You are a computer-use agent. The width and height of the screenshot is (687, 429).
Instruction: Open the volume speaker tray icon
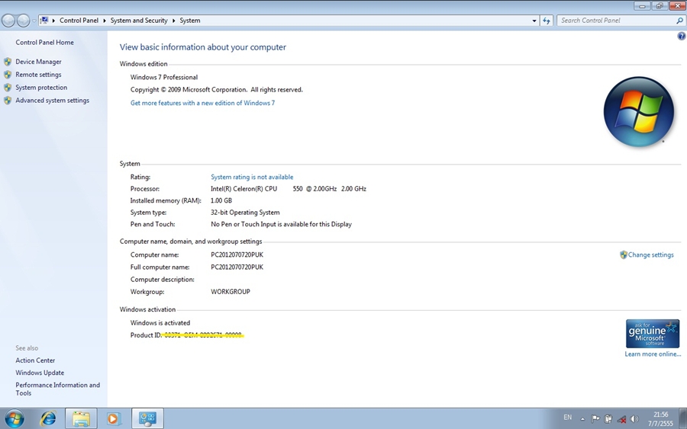(x=634, y=419)
